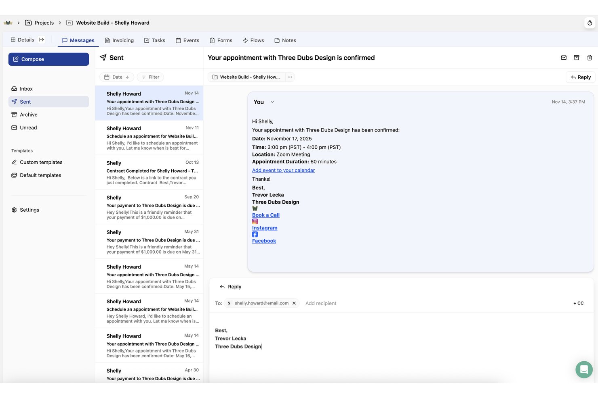Image resolution: width=598 pixels, height=398 pixels.
Task: Click the timer icon at top right
Action: (590, 23)
